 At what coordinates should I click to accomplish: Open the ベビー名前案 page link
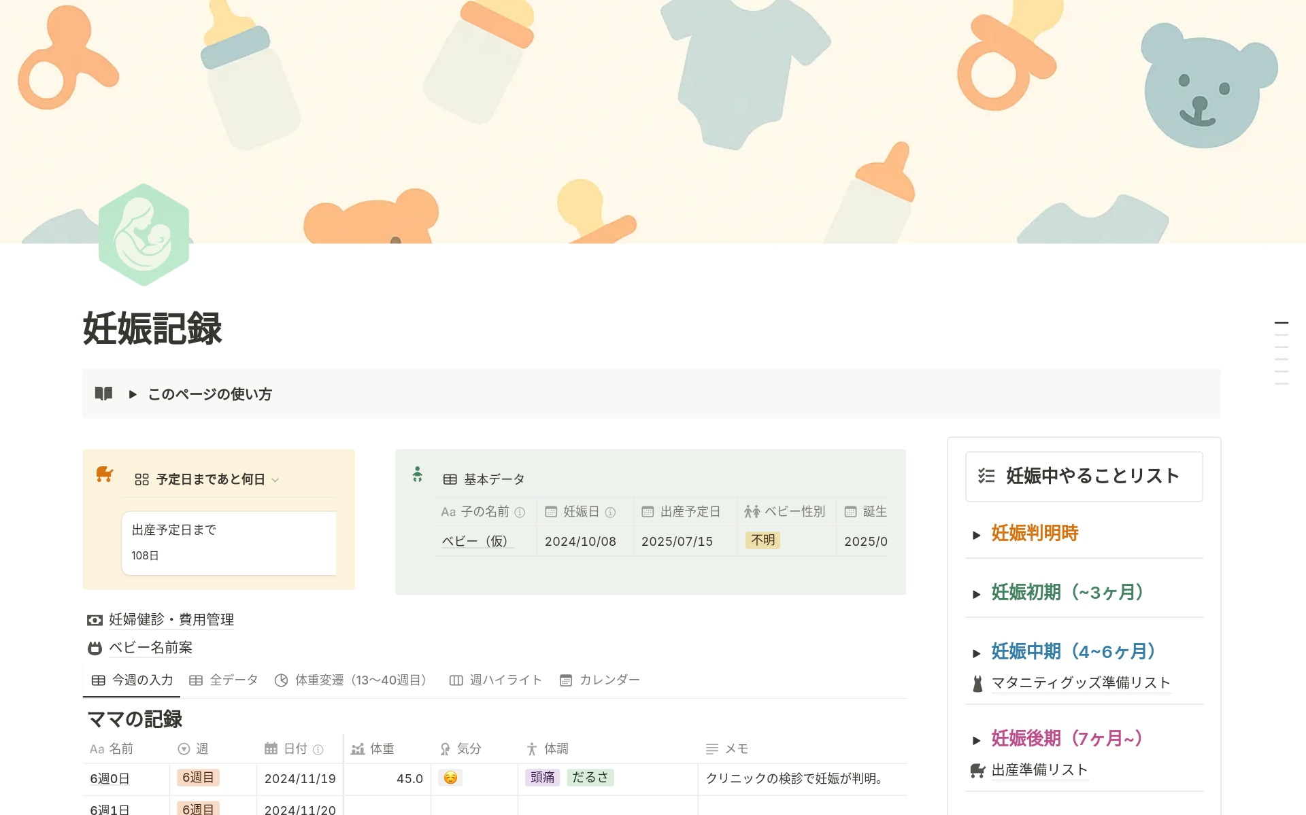150,648
